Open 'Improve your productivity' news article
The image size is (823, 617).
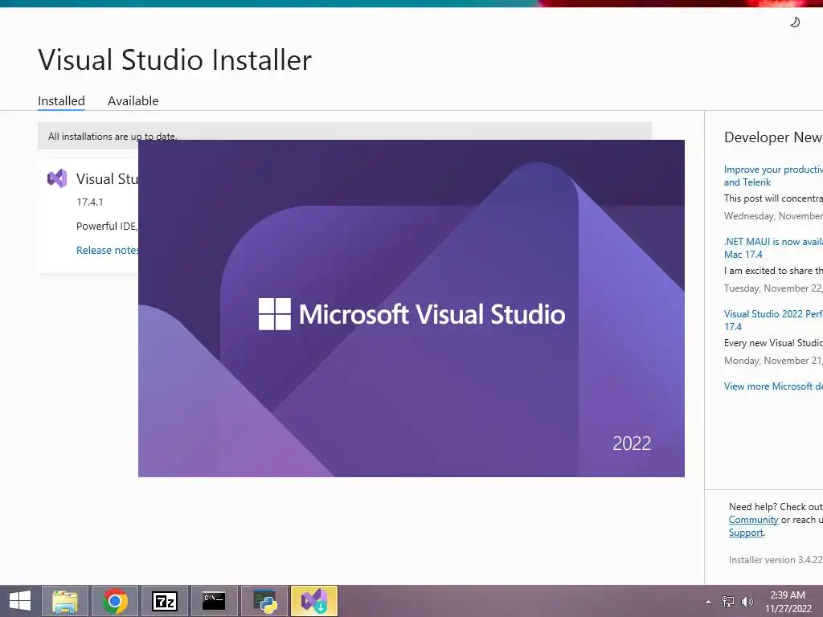773,176
